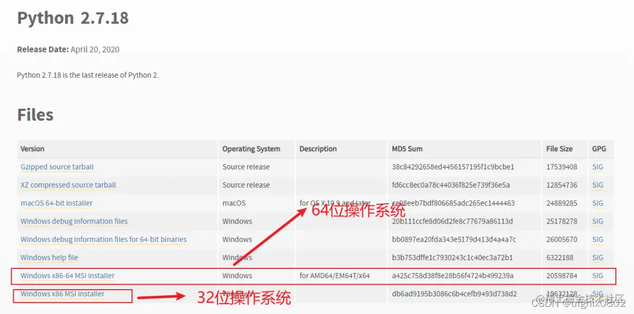Select MD5 sum a425c758d38f8e28b56f4724b499239a
Image resolution: width=634 pixels, height=314 pixels.
pyautogui.click(x=453, y=276)
